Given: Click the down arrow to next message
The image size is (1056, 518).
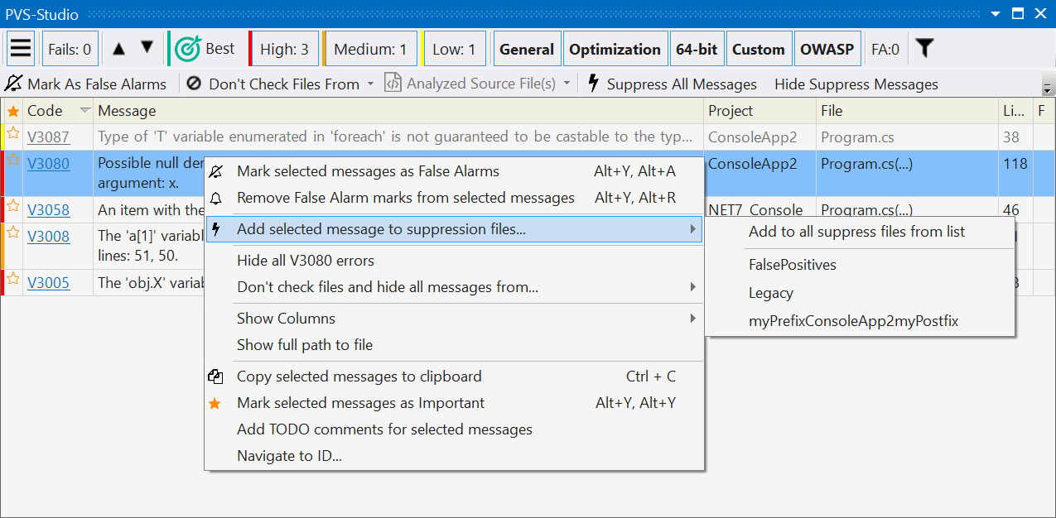Looking at the screenshot, I should (147, 48).
